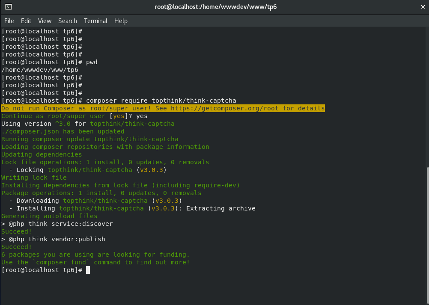Click '6 packages you are using' funding line

point(95,255)
